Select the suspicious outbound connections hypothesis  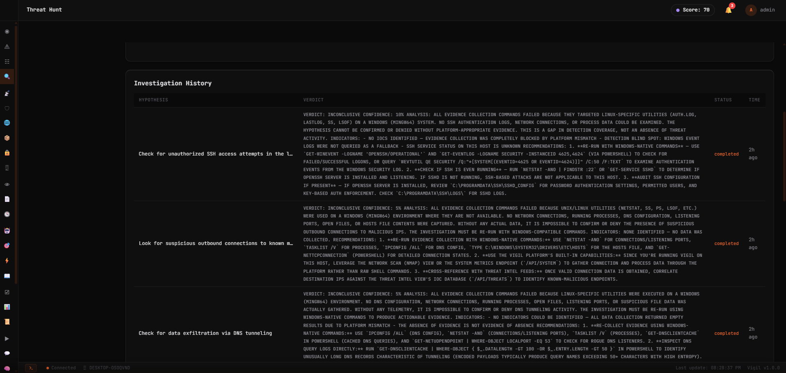216,243
